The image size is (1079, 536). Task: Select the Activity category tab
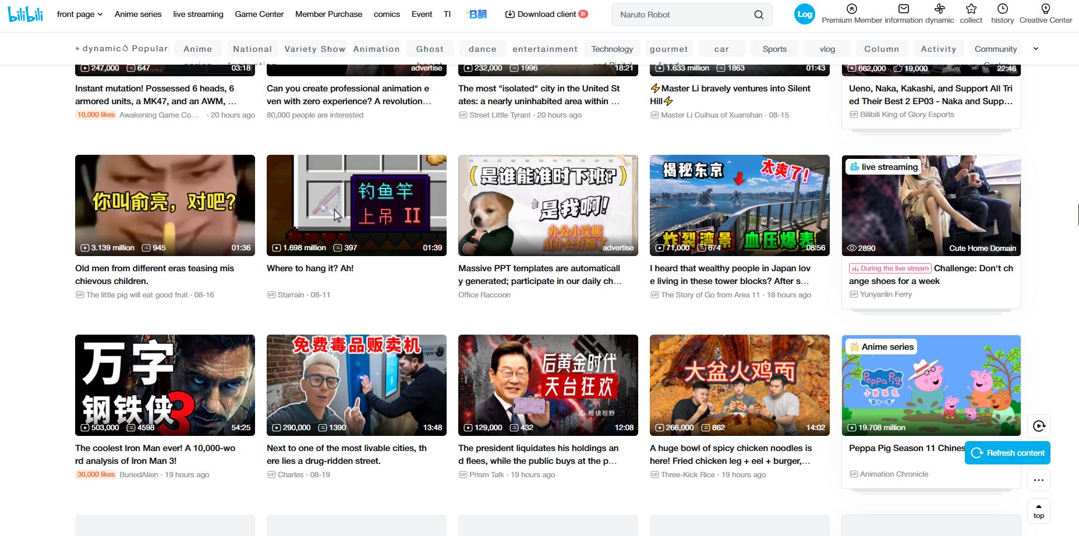click(939, 49)
